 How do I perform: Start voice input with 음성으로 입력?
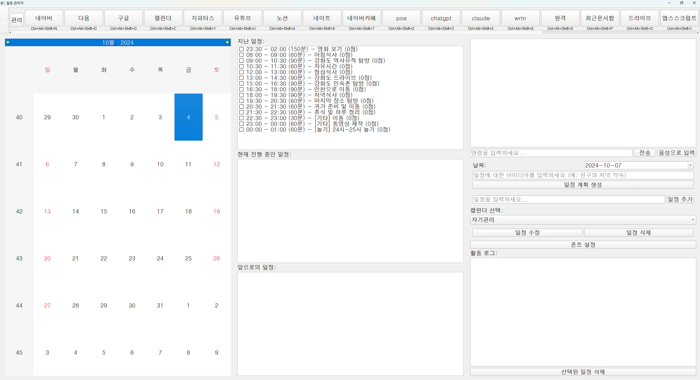(677, 153)
